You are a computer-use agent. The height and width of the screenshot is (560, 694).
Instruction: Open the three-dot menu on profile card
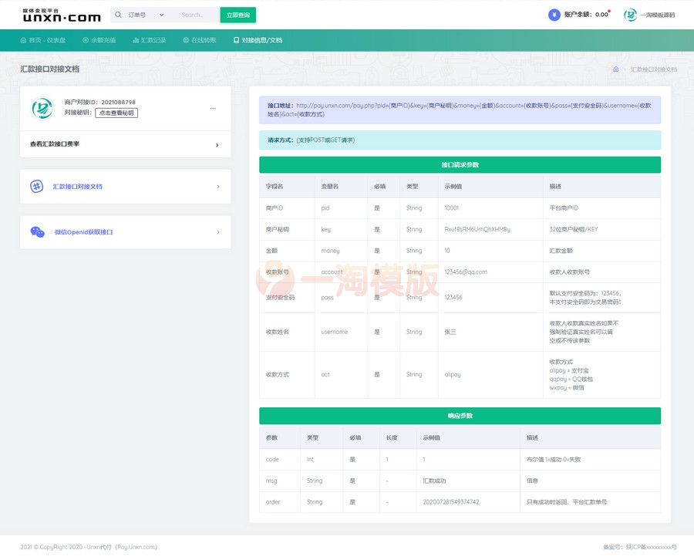pos(213,108)
